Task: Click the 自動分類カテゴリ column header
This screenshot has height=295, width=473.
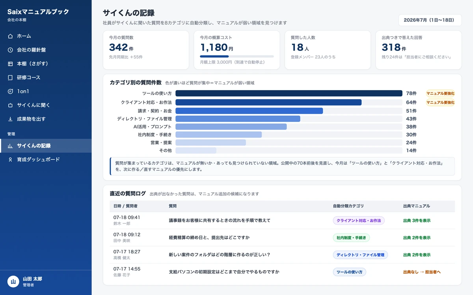Action: point(348,206)
